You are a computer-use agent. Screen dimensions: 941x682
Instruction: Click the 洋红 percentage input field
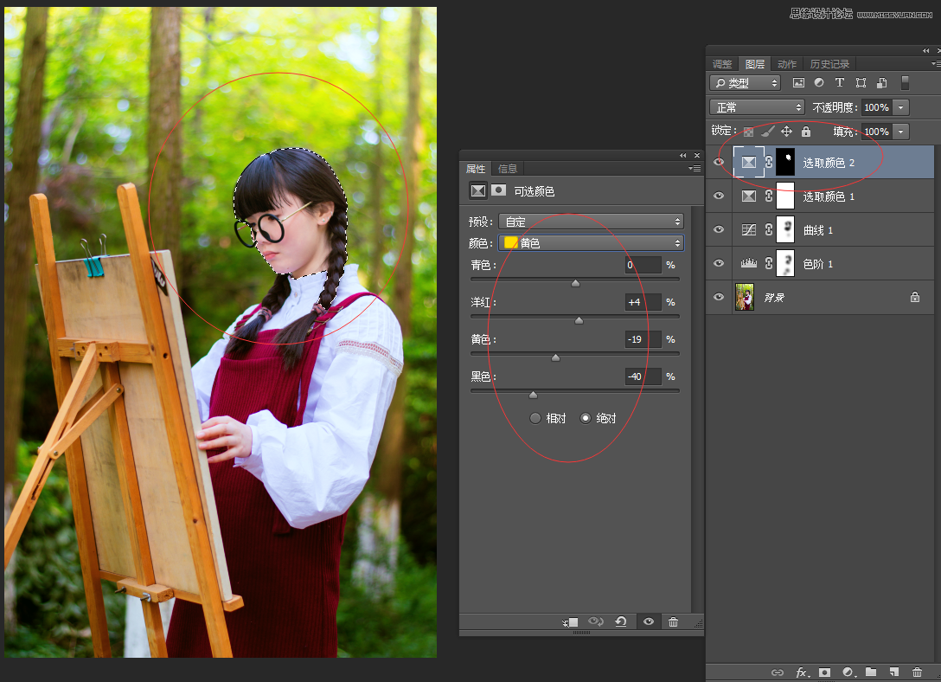(643, 302)
